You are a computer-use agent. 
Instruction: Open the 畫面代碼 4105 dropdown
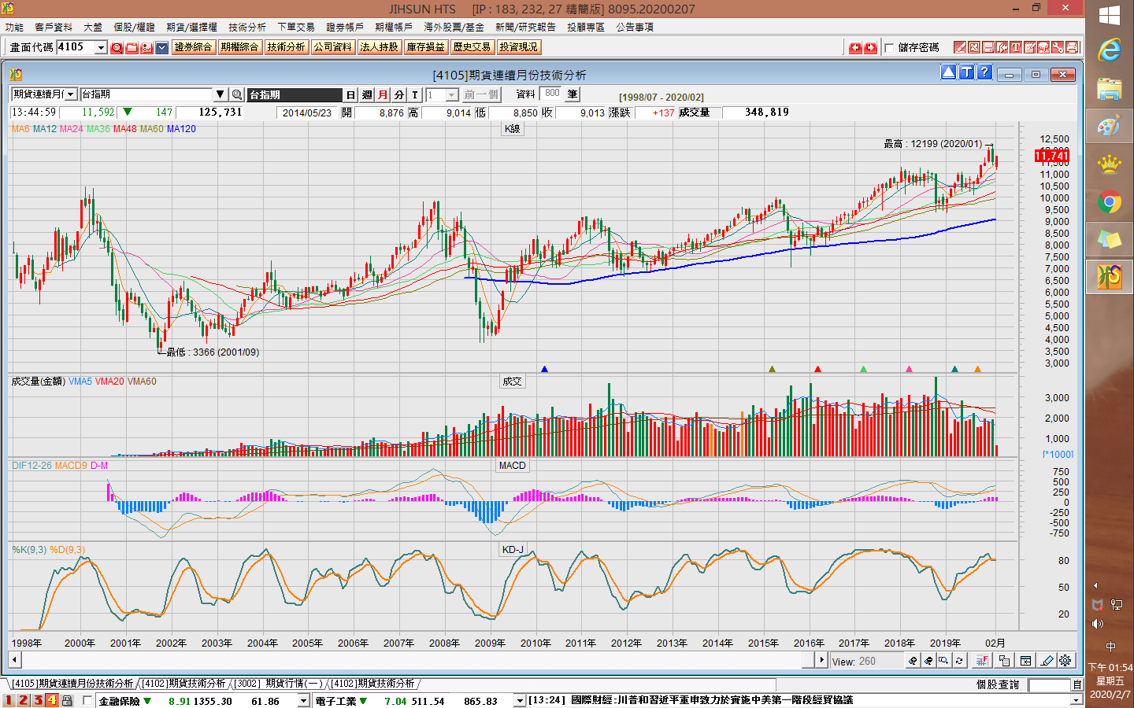click(x=101, y=47)
